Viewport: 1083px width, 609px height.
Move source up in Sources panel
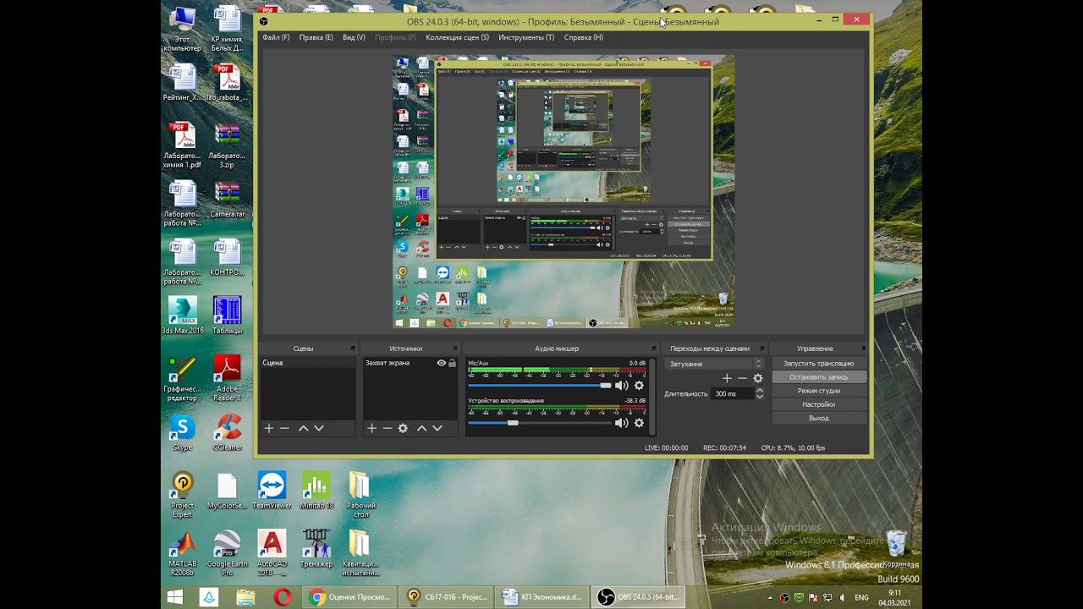[421, 428]
